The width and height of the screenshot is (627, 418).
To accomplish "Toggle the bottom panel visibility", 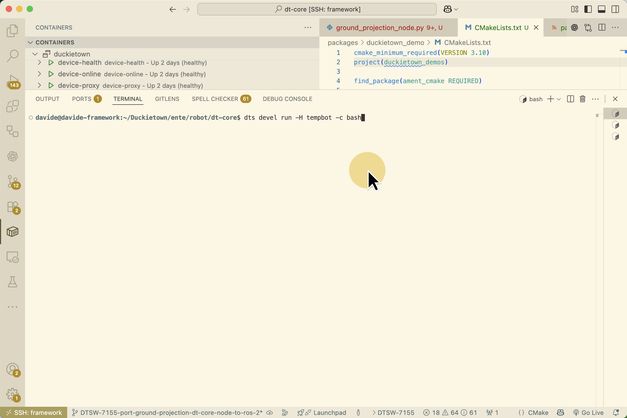I will [x=601, y=9].
